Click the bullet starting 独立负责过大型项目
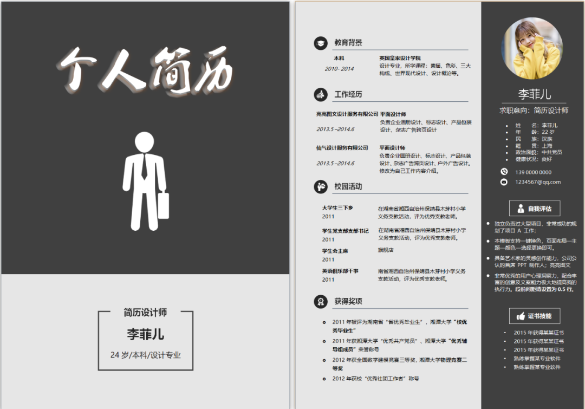 tap(535, 227)
